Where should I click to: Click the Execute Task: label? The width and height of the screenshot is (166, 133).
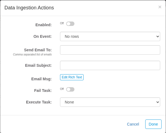[x=39, y=102]
